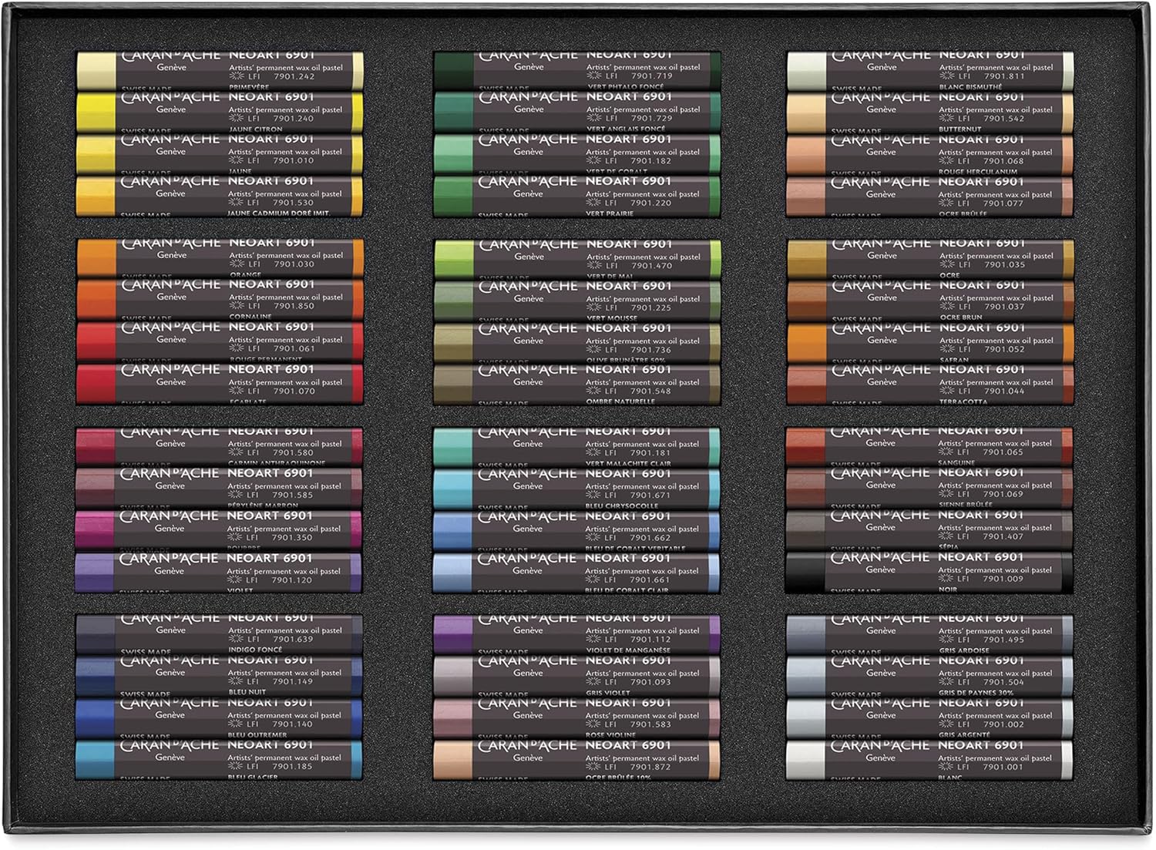The height and width of the screenshot is (850, 1156).
Task: Click the Blanc pastel 7901.001
Action: [x=930, y=761]
